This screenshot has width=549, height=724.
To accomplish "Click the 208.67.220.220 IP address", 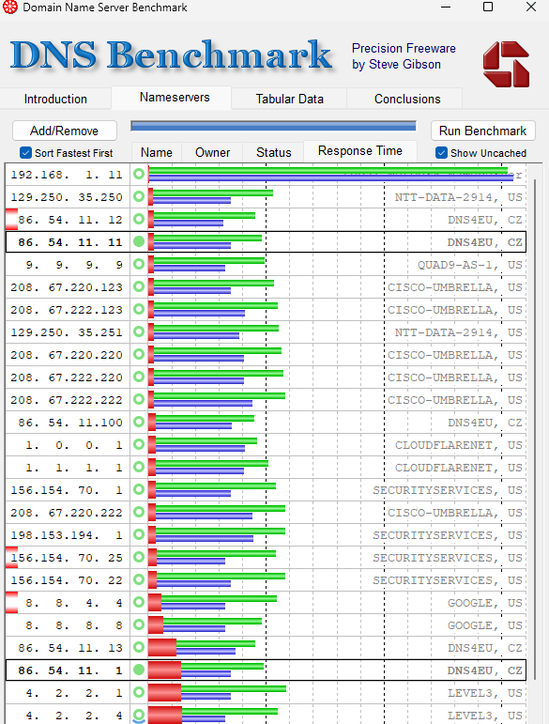I will pos(67,355).
